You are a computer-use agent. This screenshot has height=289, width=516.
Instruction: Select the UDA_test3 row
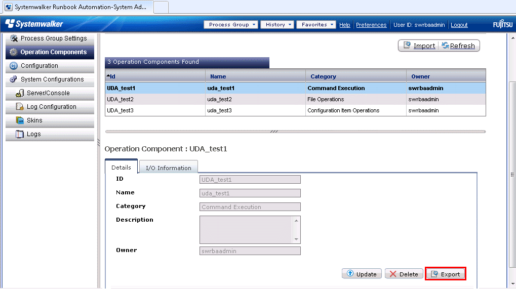(x=295, y=110)
